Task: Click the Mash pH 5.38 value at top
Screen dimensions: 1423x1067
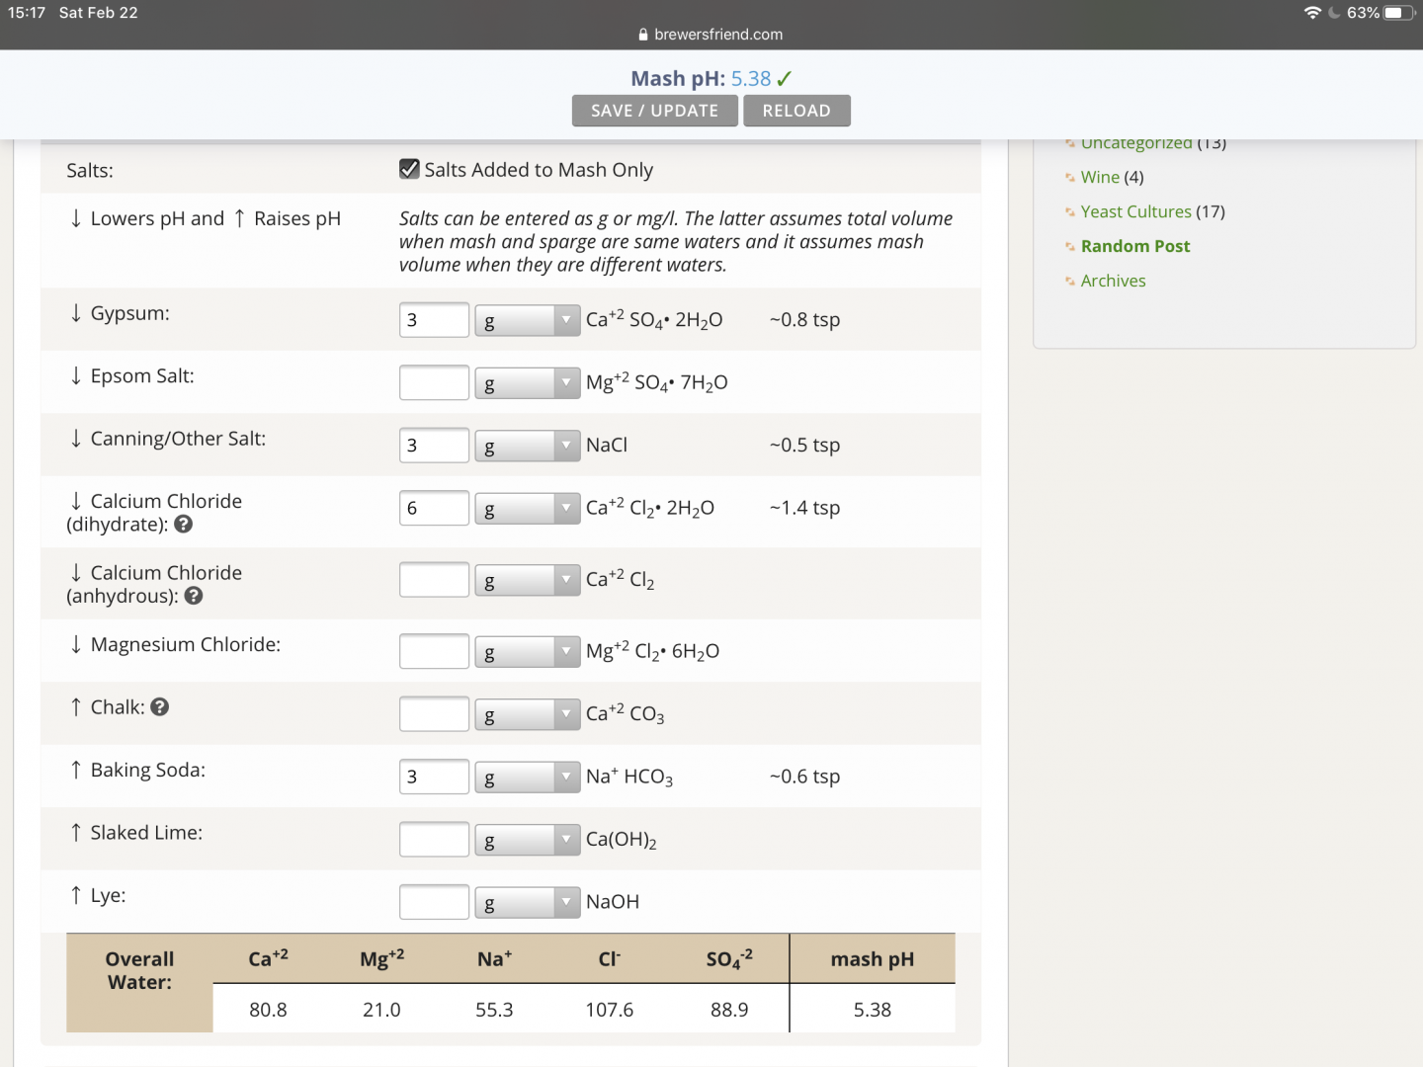Action: (x=751, y=79)
